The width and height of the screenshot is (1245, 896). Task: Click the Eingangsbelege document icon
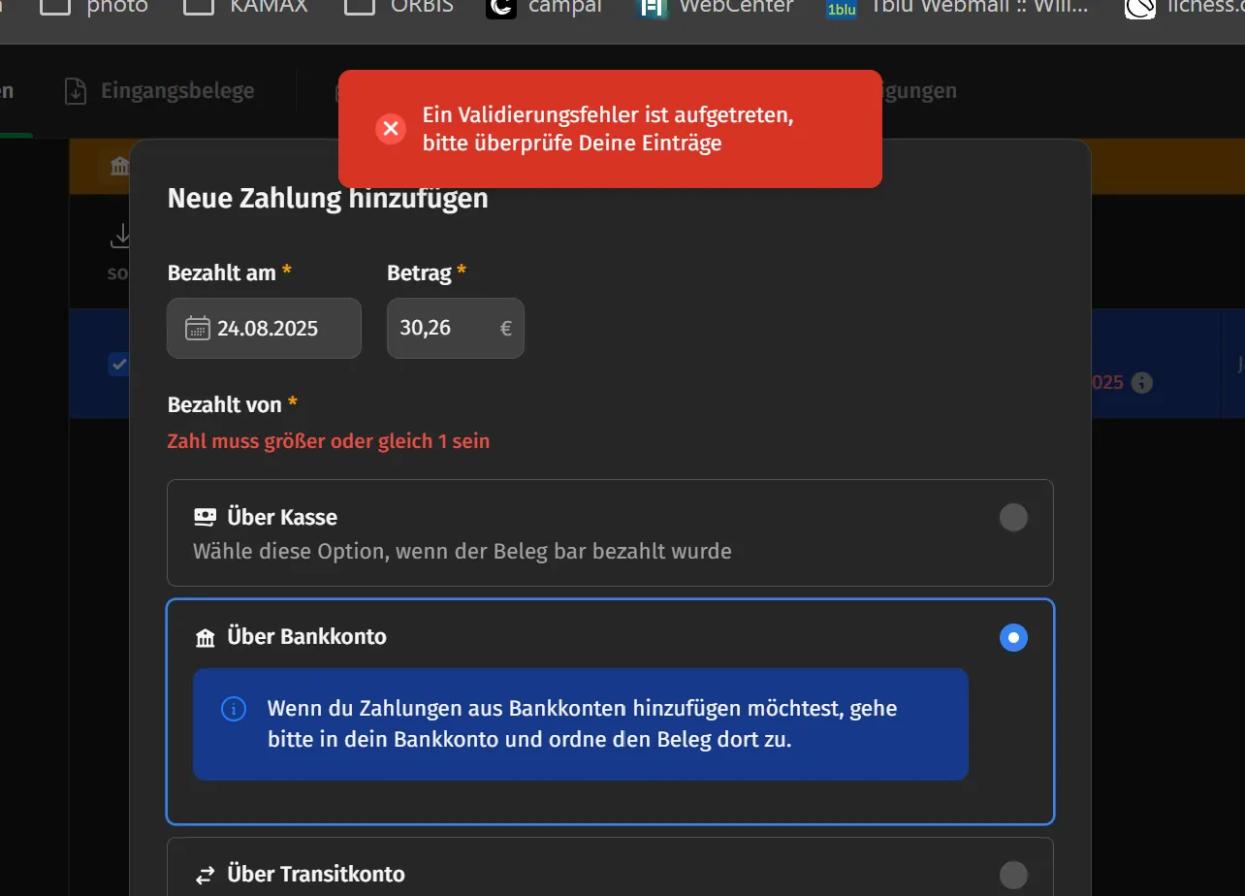pyautogui.click(x=75, y=91)
